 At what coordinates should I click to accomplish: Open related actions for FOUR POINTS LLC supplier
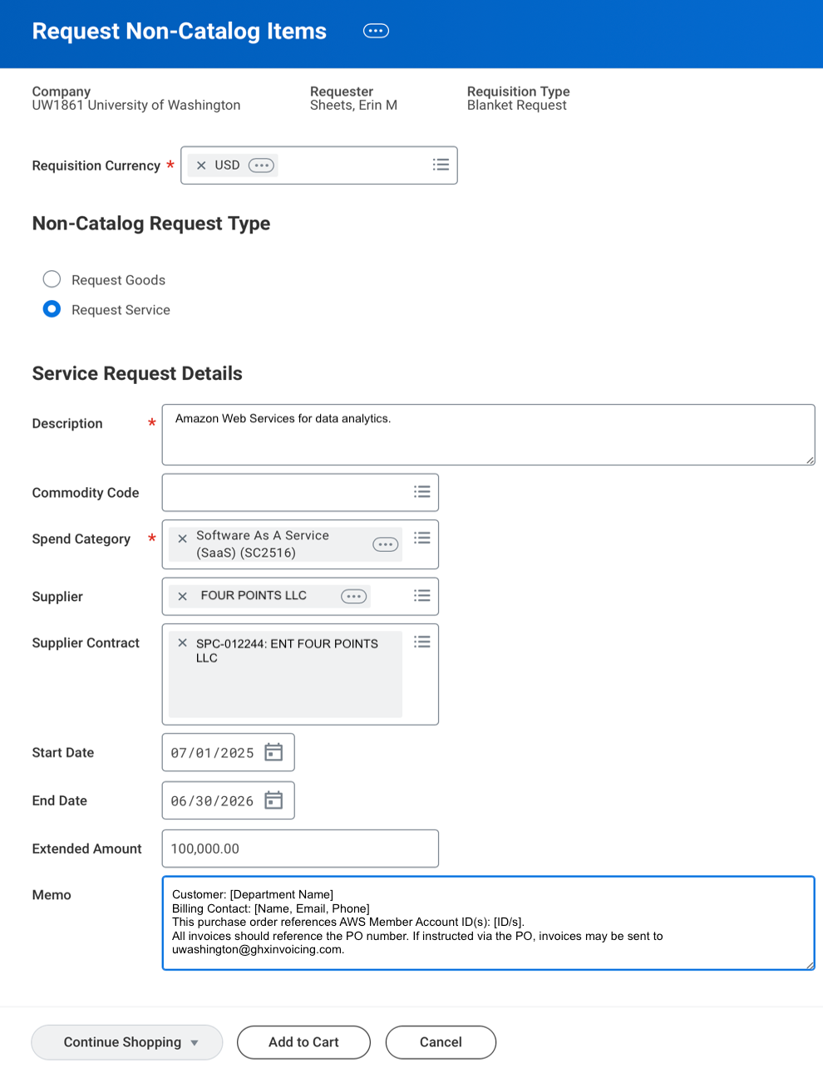click(353, 596)
